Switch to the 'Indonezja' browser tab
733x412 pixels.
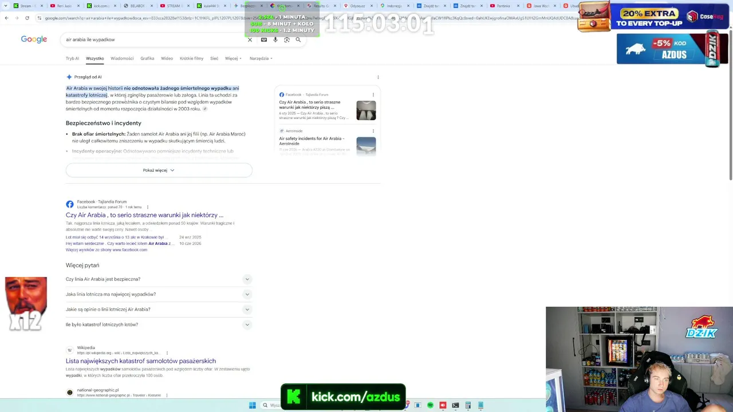coord(394,6)
